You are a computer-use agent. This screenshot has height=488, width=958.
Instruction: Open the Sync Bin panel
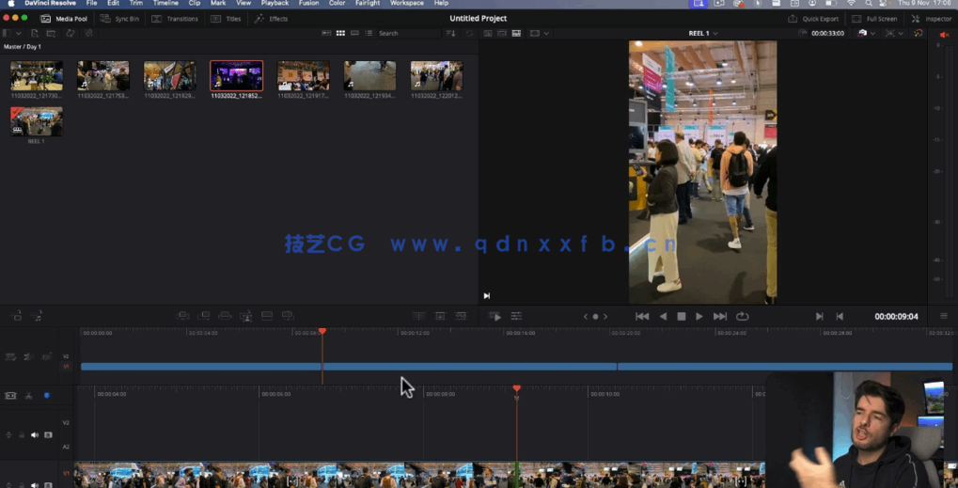pyautogui.click(x=119, y=19)
